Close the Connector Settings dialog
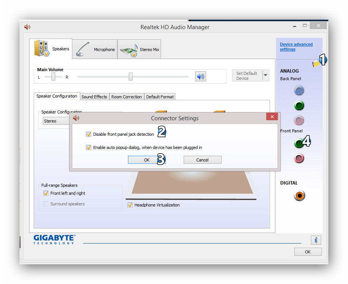This screenshot has width=348, height=284. (272, 116)
